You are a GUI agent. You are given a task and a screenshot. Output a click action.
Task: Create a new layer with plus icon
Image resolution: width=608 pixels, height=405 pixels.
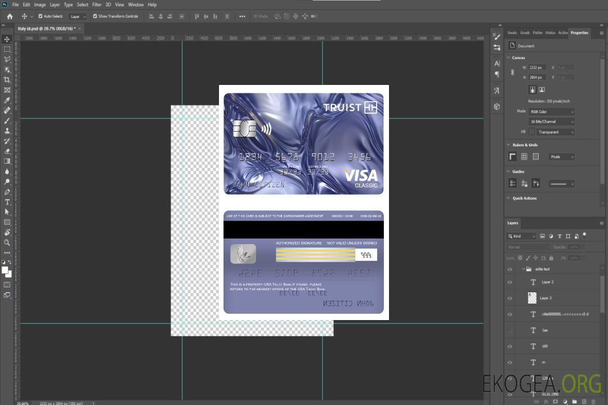click(584, 402)
